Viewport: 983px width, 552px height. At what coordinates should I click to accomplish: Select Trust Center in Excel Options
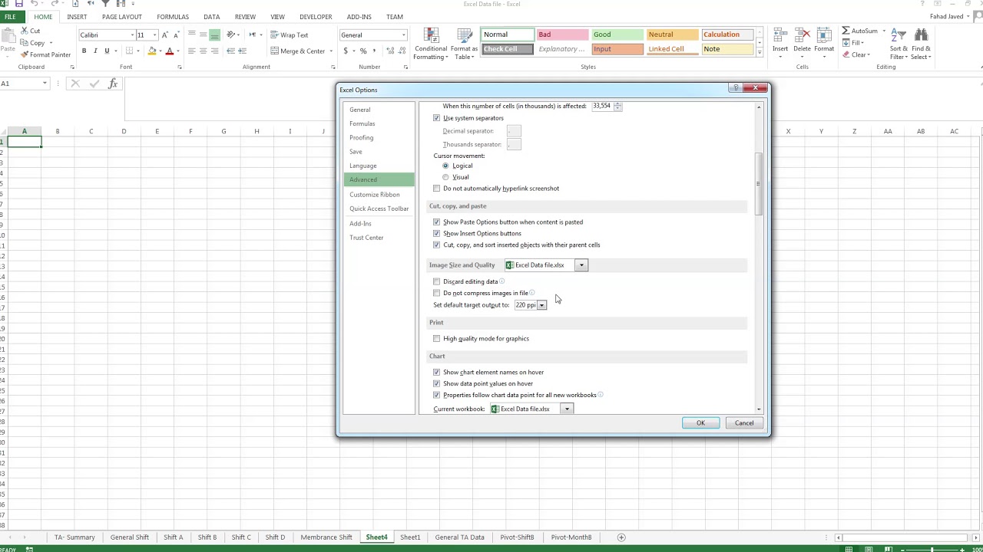366,238
